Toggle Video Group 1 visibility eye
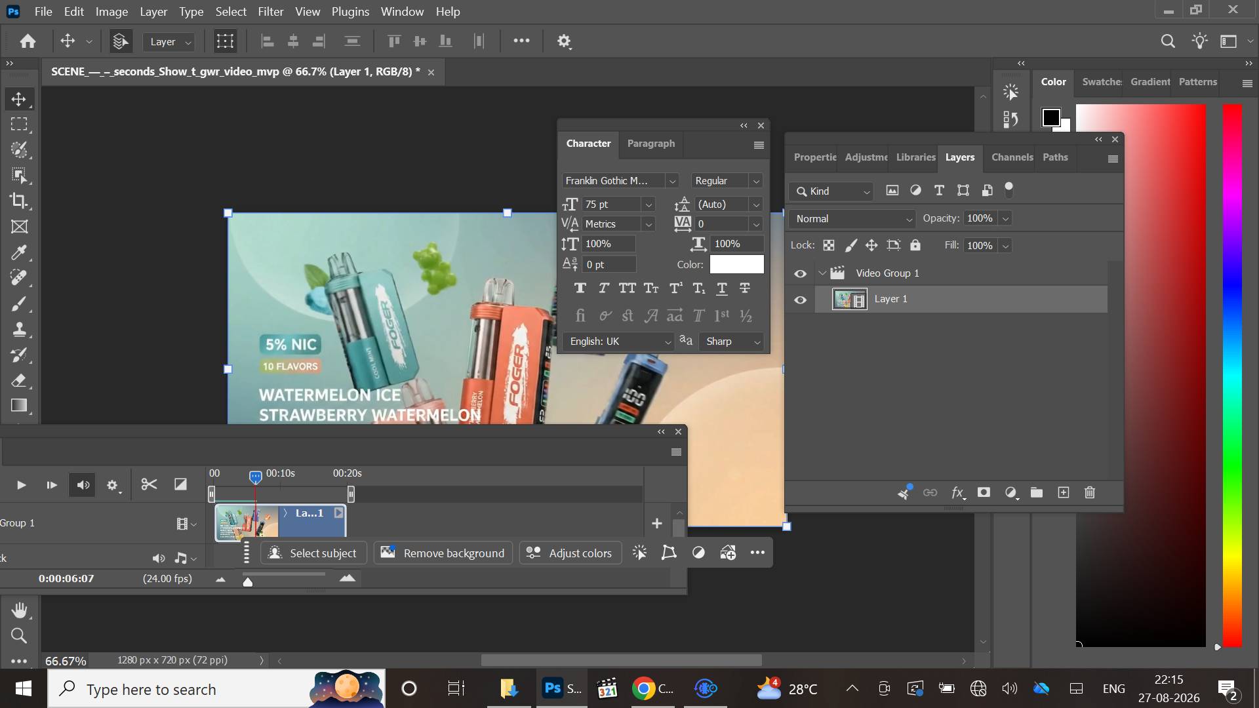This screenshot has width=1259, height=708. [800, 273]
